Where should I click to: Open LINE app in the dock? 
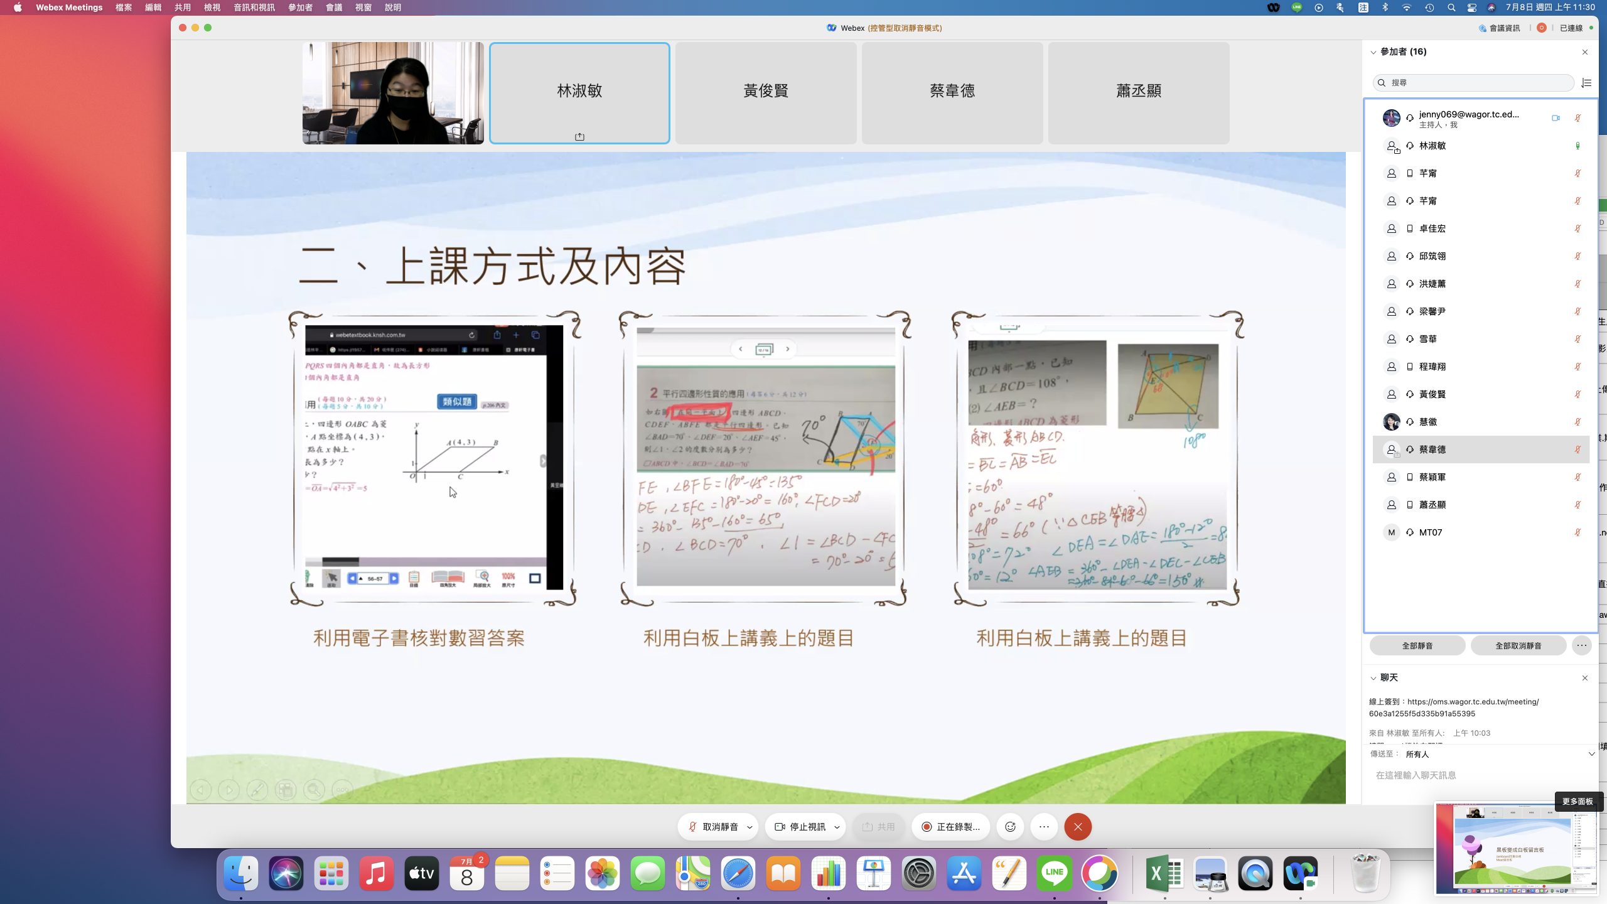click(x=1055, y=873)
